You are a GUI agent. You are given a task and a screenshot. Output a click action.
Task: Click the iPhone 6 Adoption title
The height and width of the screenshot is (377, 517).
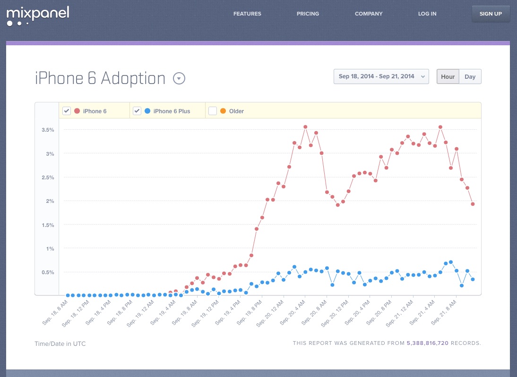100,78
